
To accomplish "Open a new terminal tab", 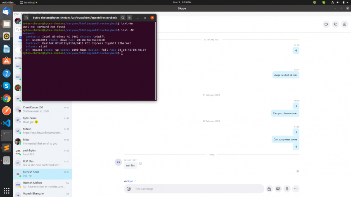I will (26, 18).
